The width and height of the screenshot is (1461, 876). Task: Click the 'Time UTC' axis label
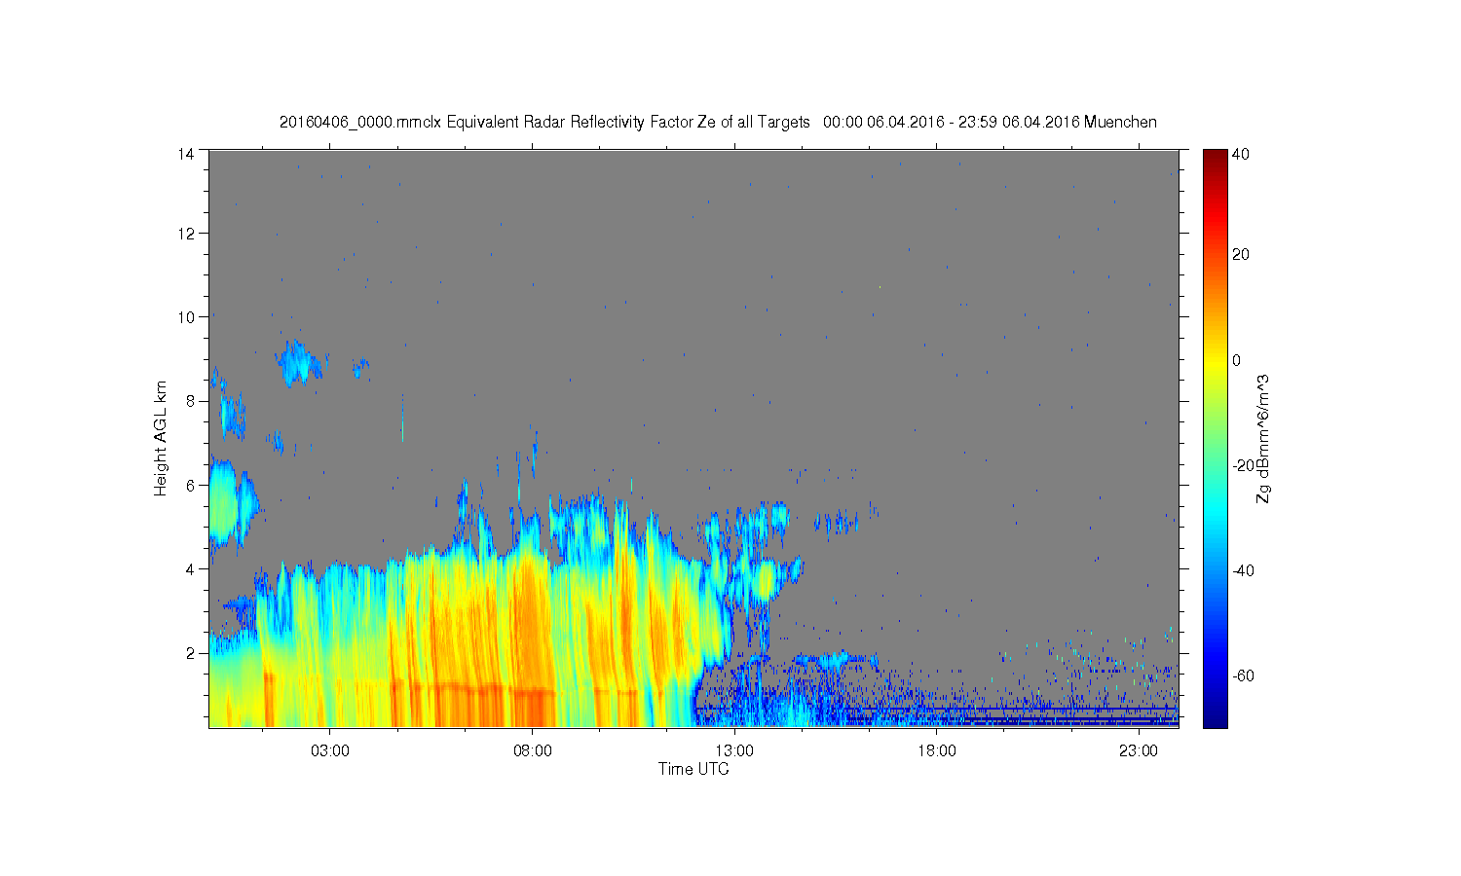click(693, 769)
